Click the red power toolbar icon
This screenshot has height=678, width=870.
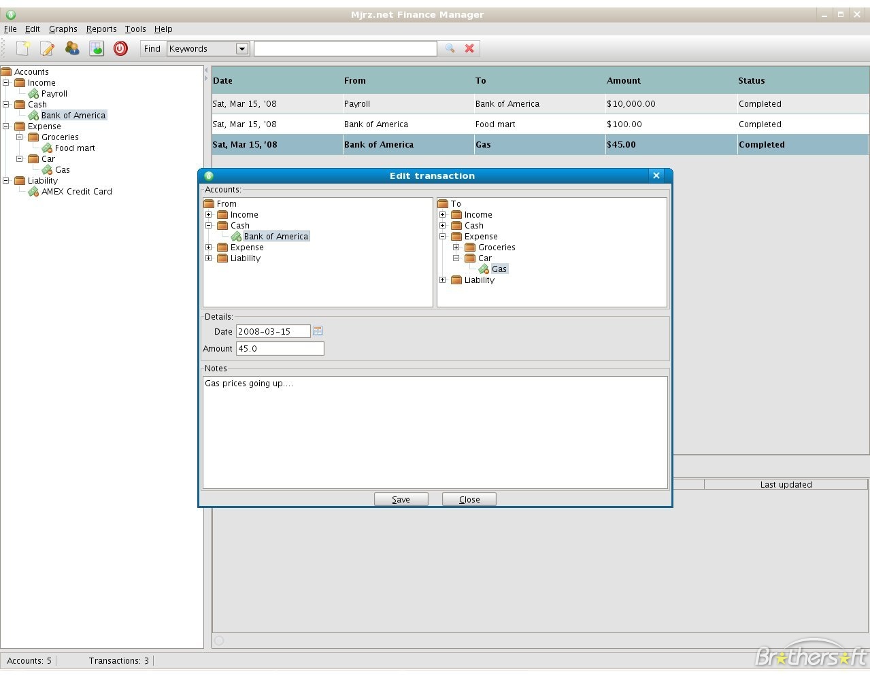120,48
